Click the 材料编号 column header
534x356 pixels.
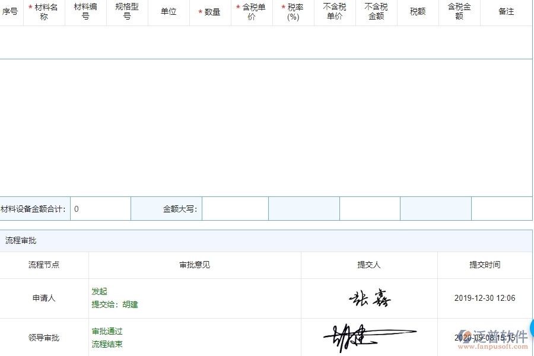[85, 11]
